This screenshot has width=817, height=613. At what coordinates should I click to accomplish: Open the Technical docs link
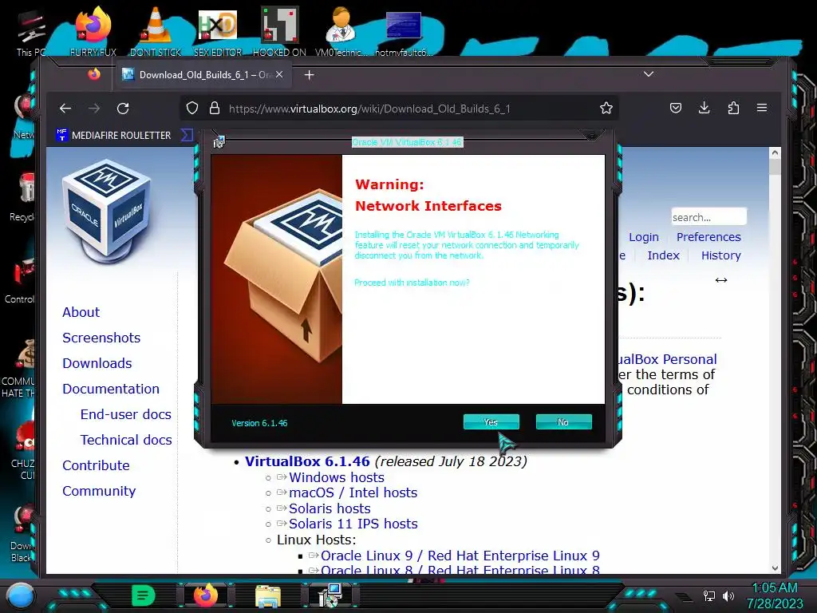126,440
